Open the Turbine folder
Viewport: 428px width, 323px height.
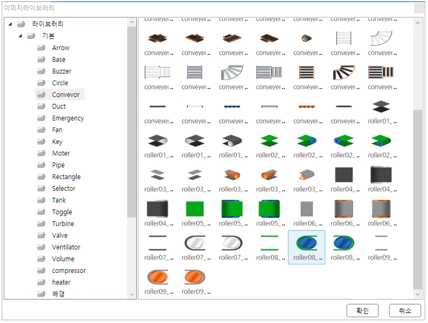63,224
